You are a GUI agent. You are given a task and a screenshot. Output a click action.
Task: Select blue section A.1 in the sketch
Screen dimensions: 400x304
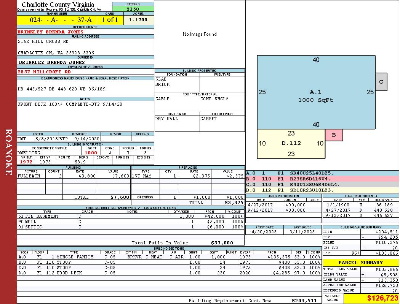click(316, 92)
